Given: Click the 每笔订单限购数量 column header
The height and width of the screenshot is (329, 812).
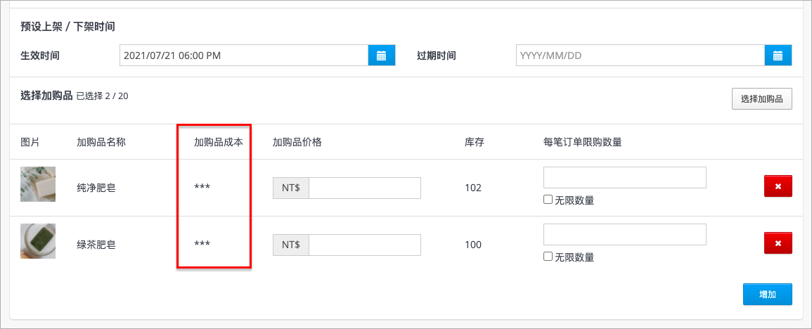Looking at the screenshot, I should (x=582, y=142).
